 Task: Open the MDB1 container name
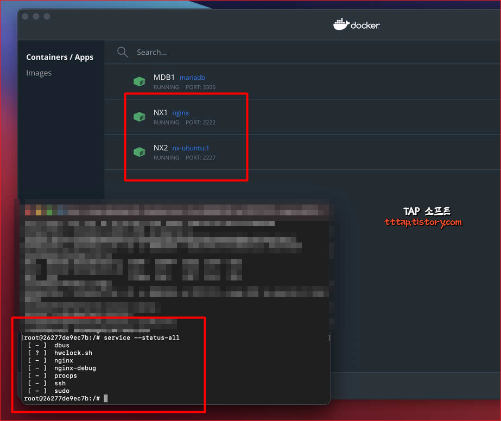[164, 77]
